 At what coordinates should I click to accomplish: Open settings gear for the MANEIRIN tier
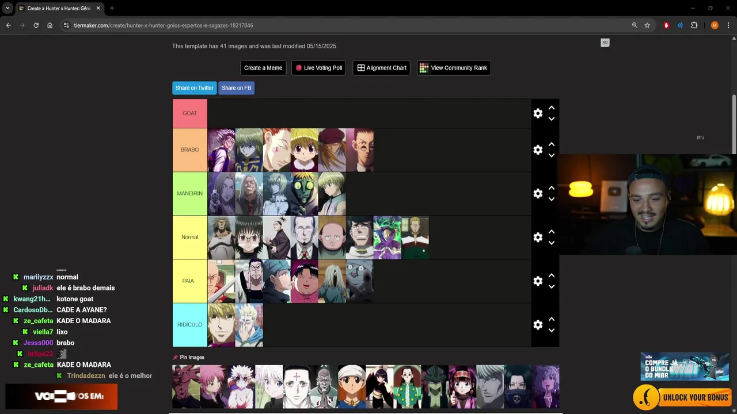[538, 194]
